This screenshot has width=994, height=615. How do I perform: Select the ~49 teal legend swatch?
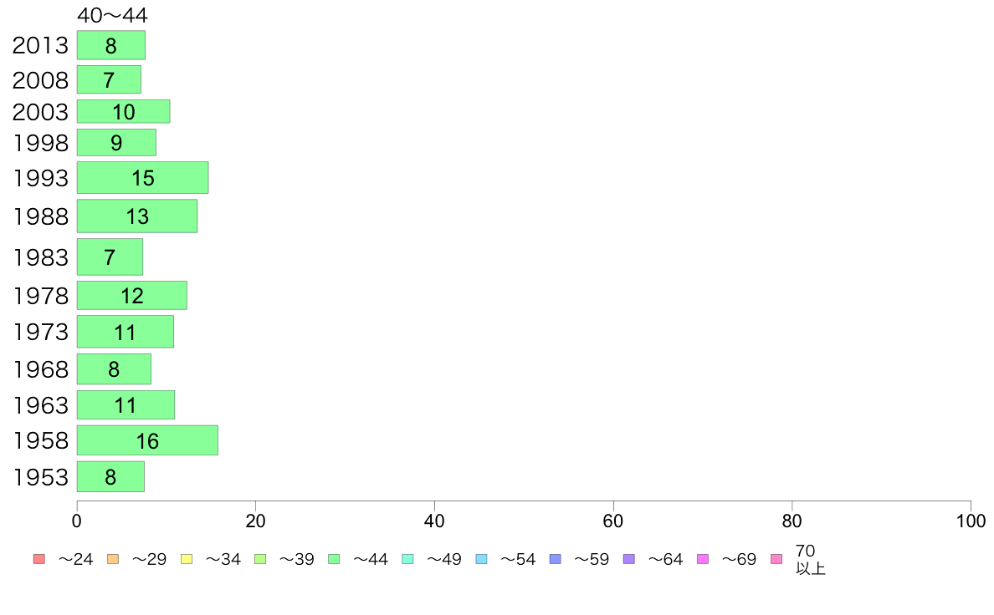(407, 559)
